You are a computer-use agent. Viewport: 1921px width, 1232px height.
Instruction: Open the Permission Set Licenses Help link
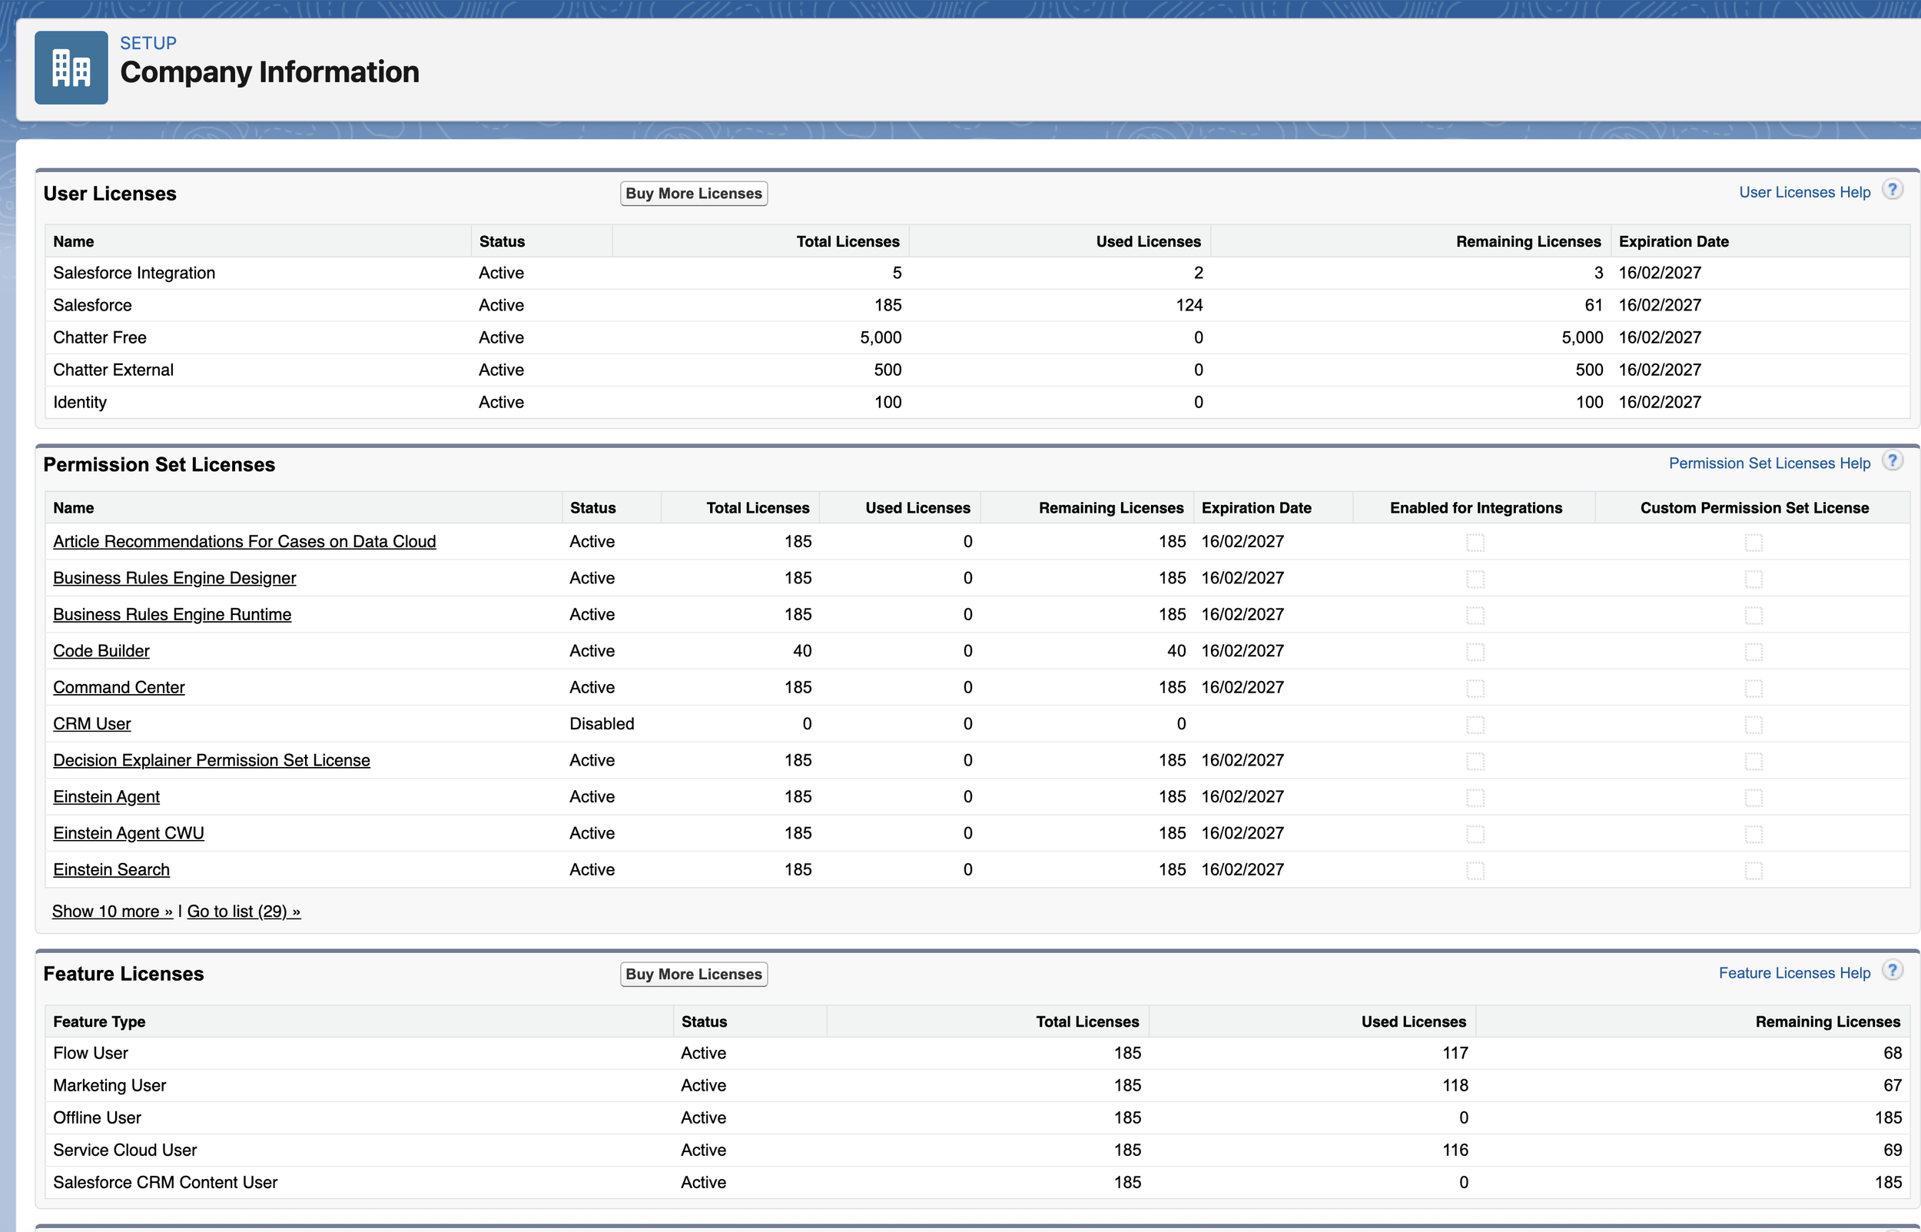1769,463
